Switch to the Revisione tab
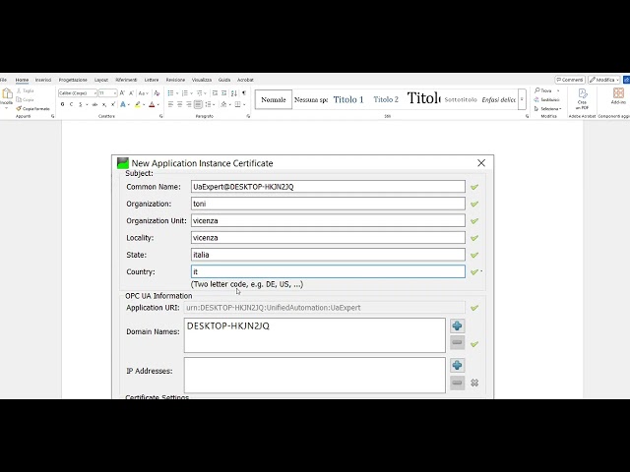The image size is (630, 472). click(175, 80)
